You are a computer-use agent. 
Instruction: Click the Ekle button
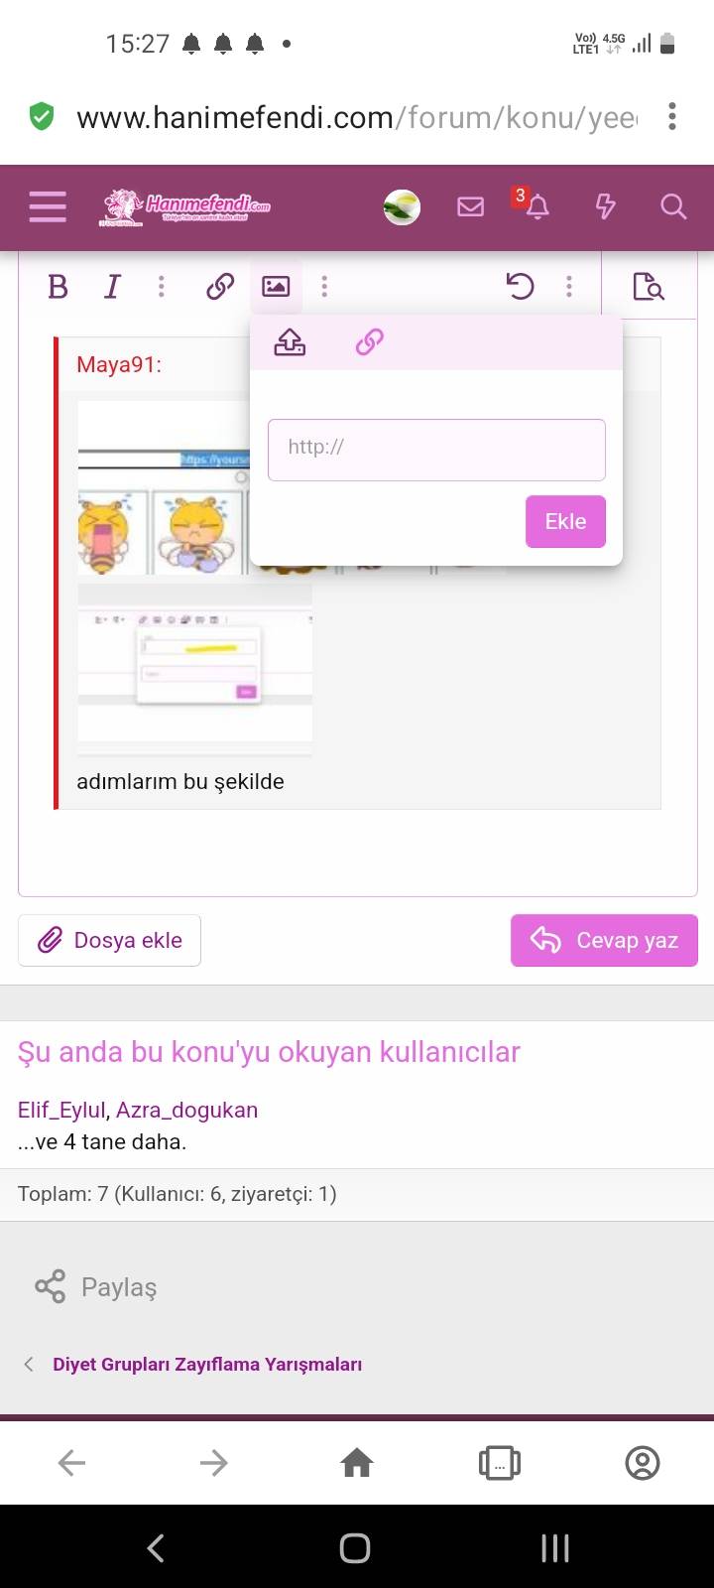[x=565, y=521]
